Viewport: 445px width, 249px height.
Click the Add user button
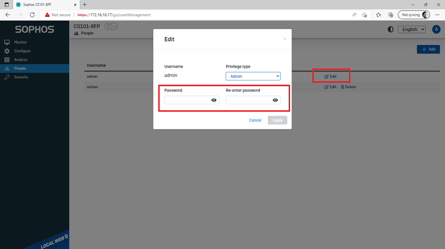point(428,49)
